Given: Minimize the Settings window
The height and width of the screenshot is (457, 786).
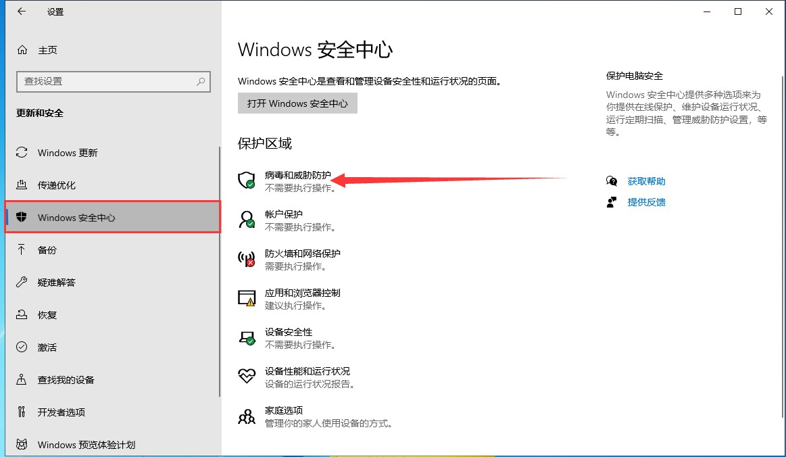Looking at the screenshot, I should coord(707,11).
